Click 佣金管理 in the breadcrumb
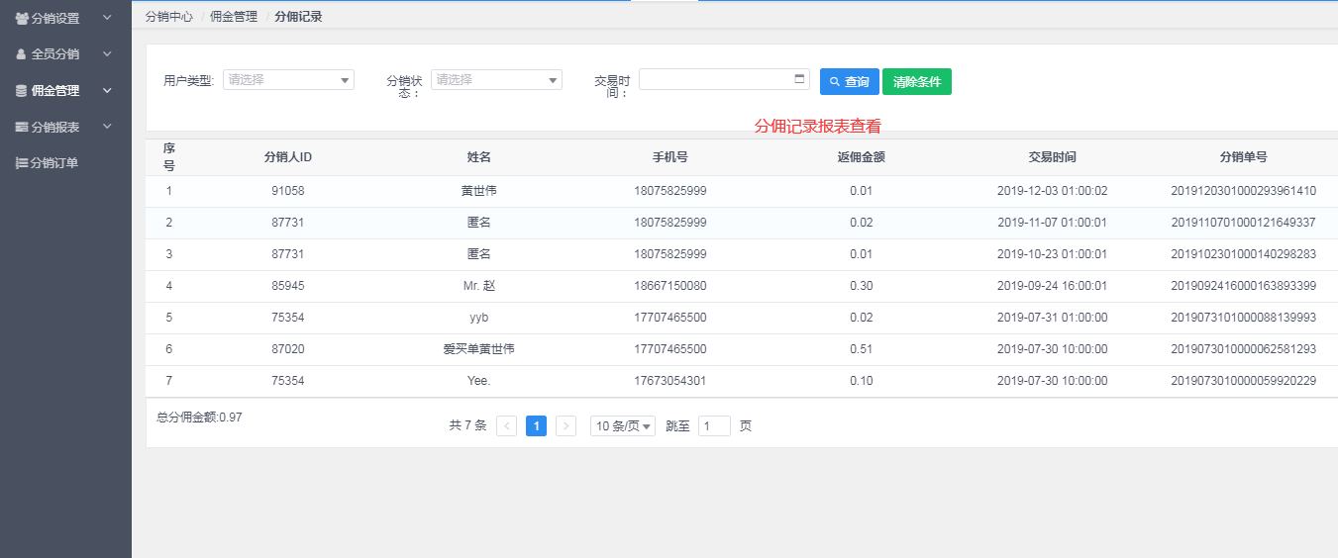The image size is (1338, 558). point(234,17)
